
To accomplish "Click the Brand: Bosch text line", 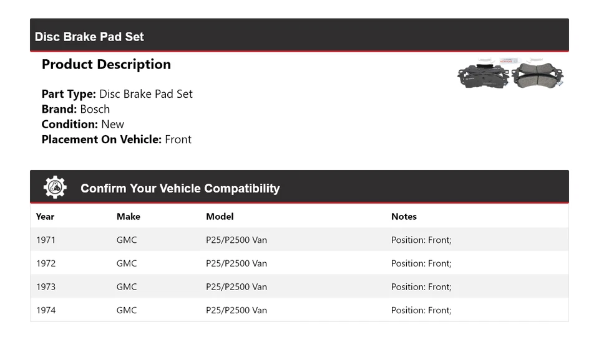I will [x=75, y=109].
